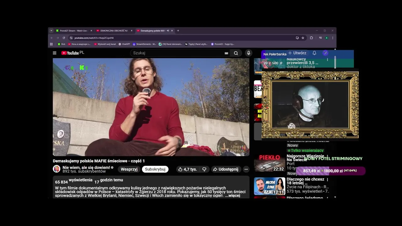Click the Tylko wspierający badge
The height and width of the screenshot is (226, 402).
tap(306, 151)
